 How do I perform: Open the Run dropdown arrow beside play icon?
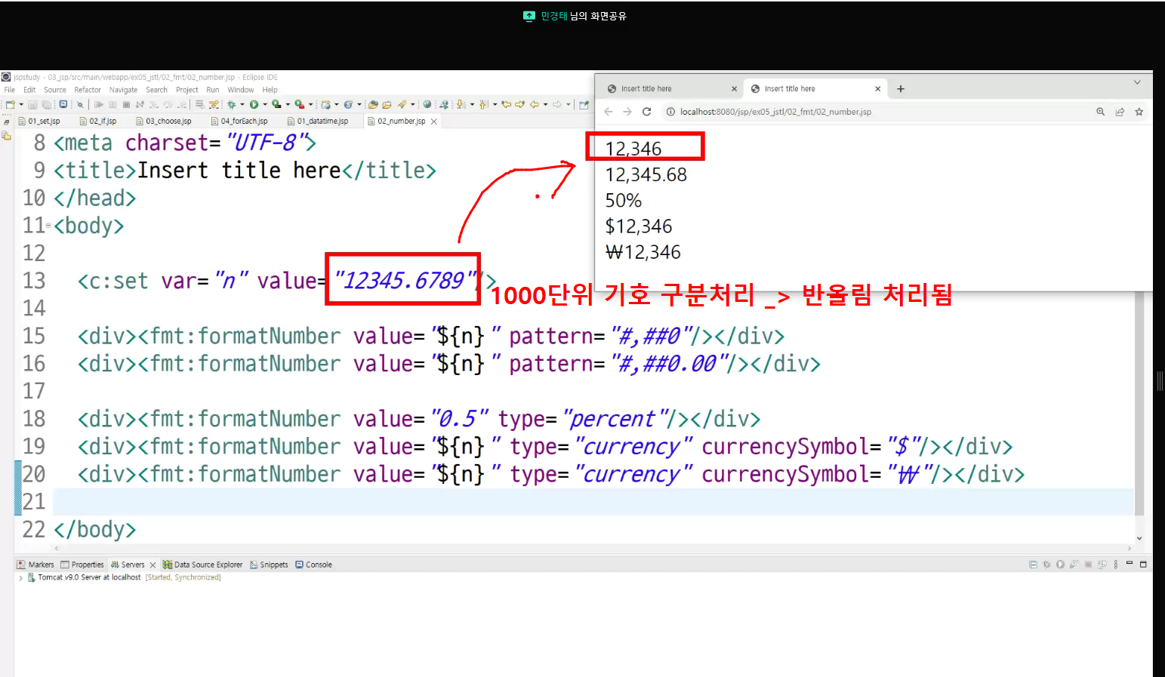(265, 105)
